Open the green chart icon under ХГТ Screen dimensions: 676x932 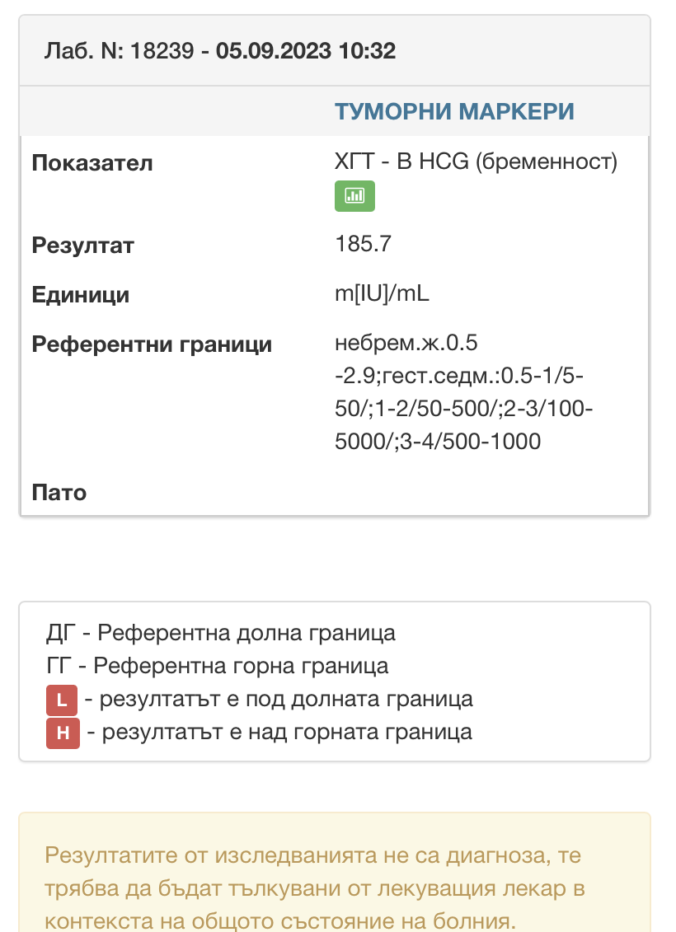[x=354, y=195]
